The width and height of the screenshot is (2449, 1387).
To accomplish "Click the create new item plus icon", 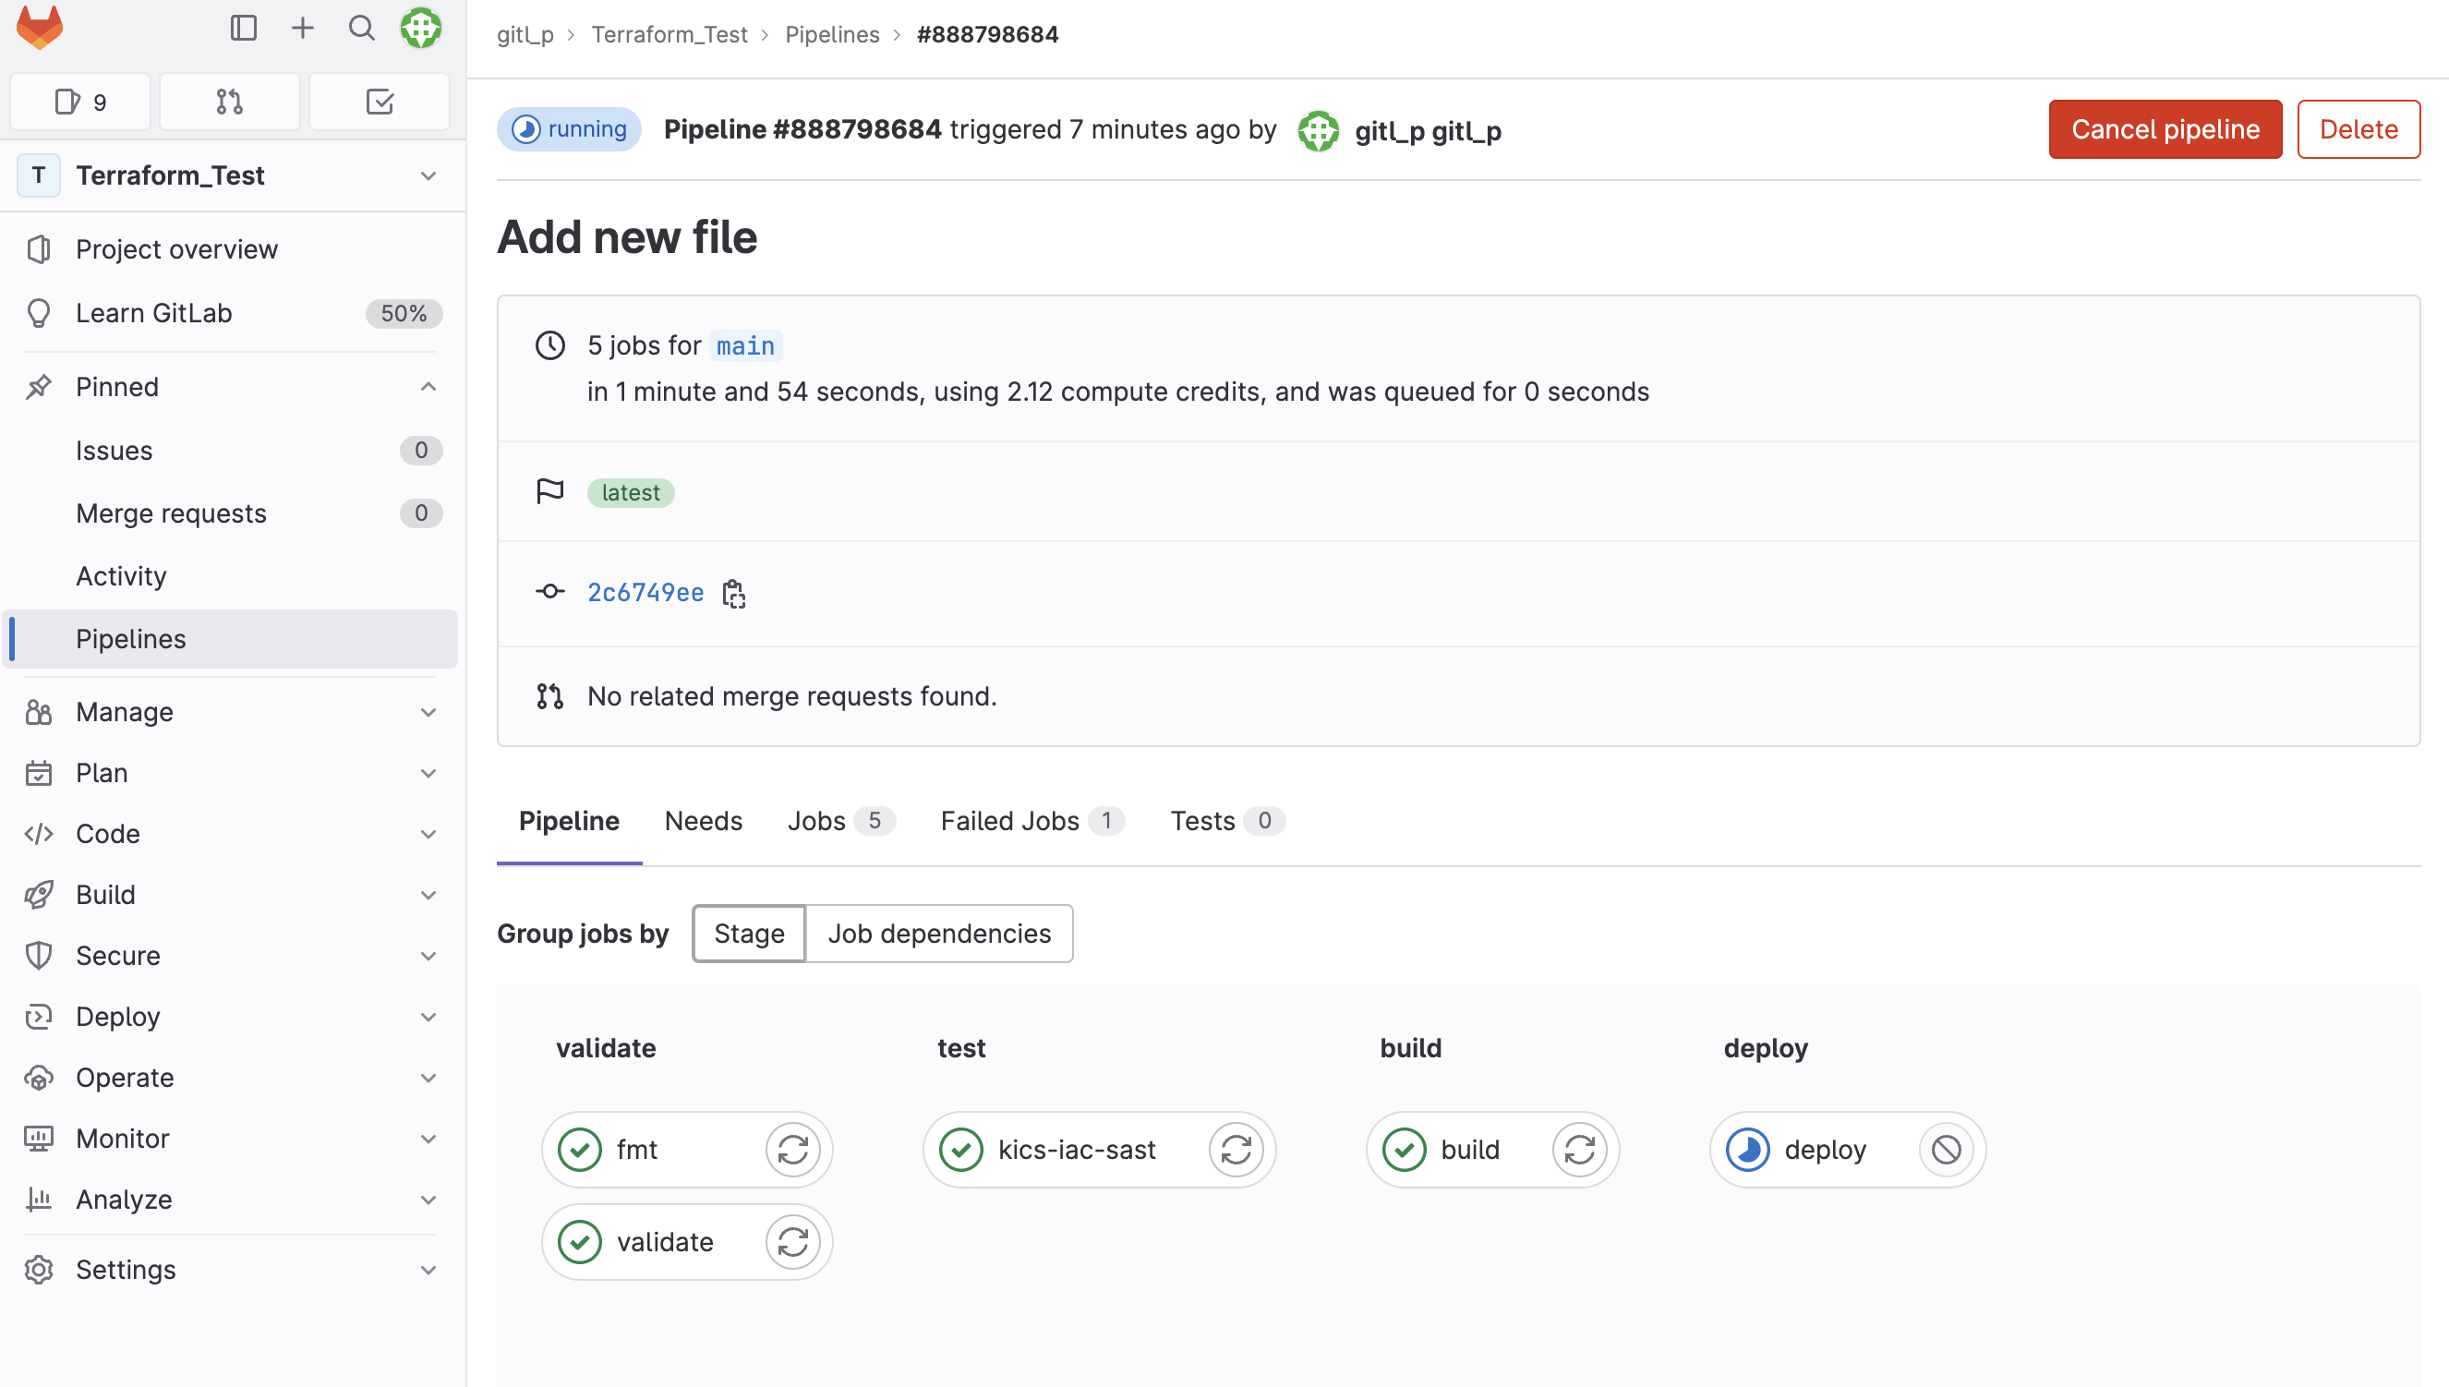I will coord(302,28).
